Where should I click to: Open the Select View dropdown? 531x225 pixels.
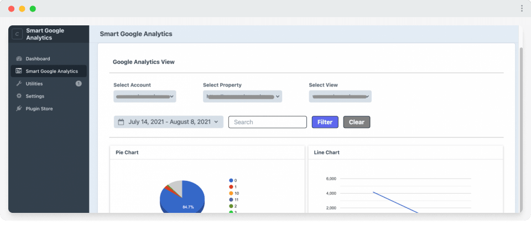tap(340, 97)
